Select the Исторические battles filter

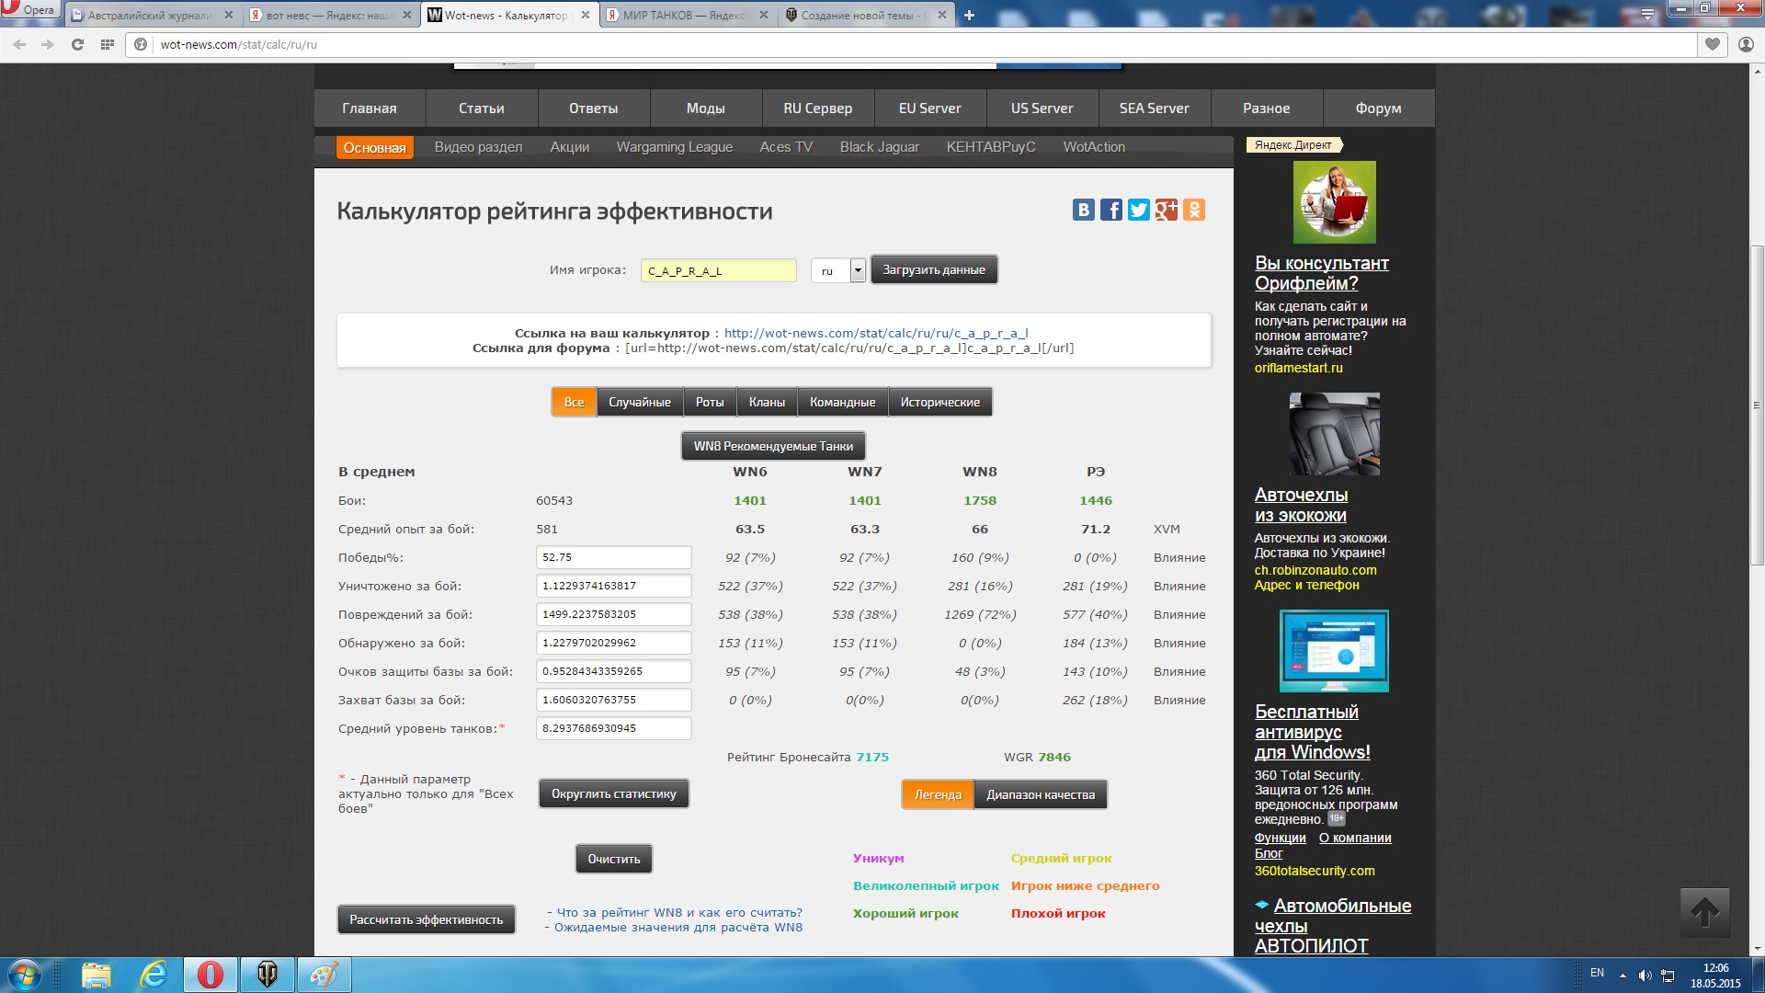pyautogui.click(x=939, y=403)
